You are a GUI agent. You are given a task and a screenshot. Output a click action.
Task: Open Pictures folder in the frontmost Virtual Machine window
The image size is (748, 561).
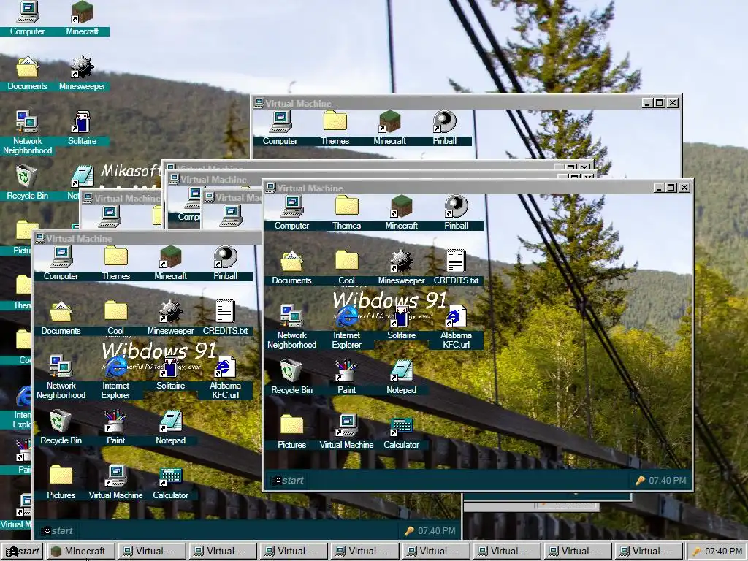(x=291, y=432)
